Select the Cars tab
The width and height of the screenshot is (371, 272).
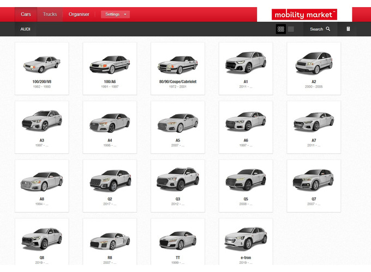coord(26,14)
